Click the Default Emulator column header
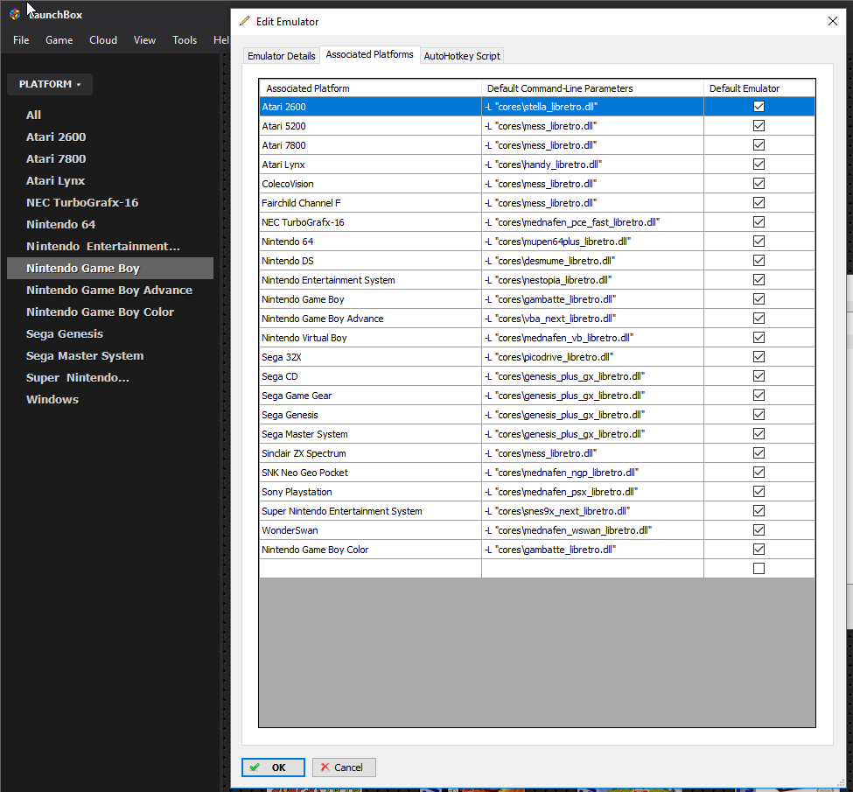Image resolution: width=853 pixels, height=792 pixels. coord(759,88)
